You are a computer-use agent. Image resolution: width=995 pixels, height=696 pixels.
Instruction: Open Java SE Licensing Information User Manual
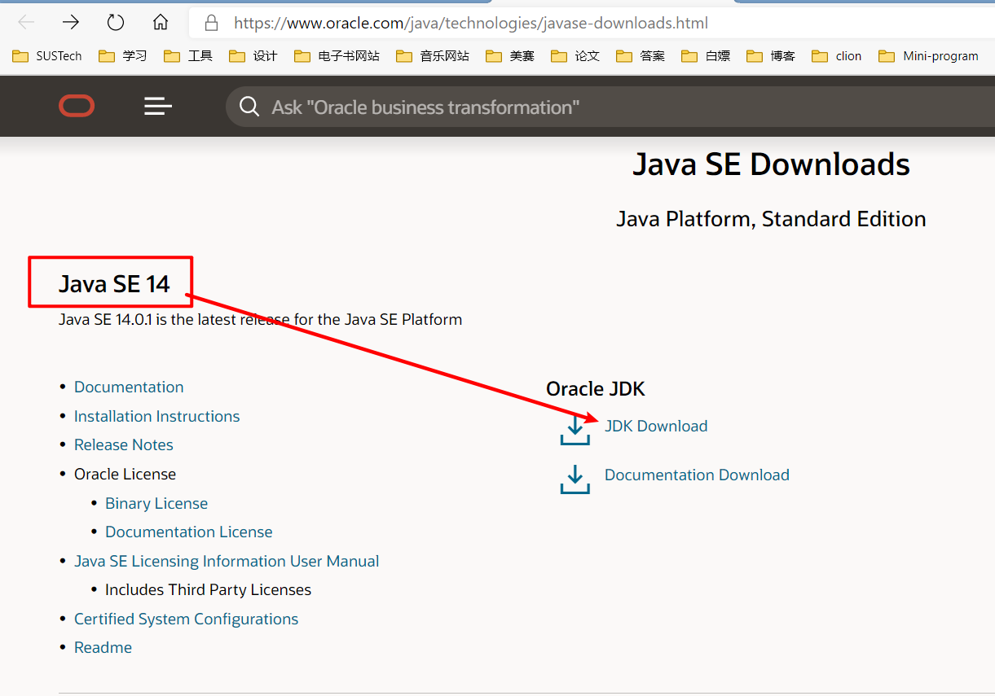tap(227, 561)
